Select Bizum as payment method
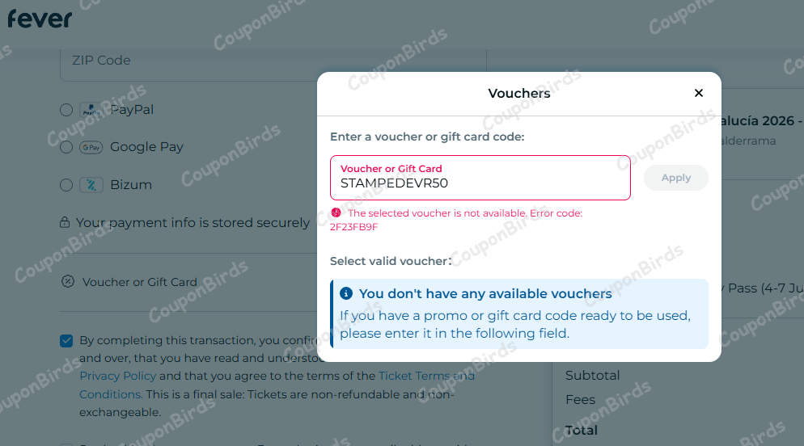804x446 pixels. click(x=66, y=185)
